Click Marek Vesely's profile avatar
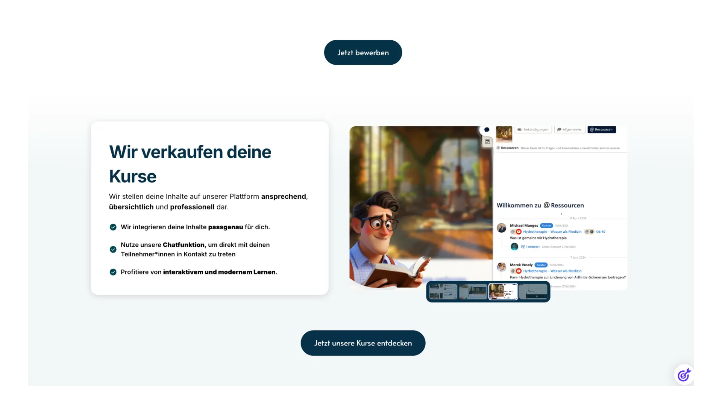Screen dimensions: 722x406 501,267
